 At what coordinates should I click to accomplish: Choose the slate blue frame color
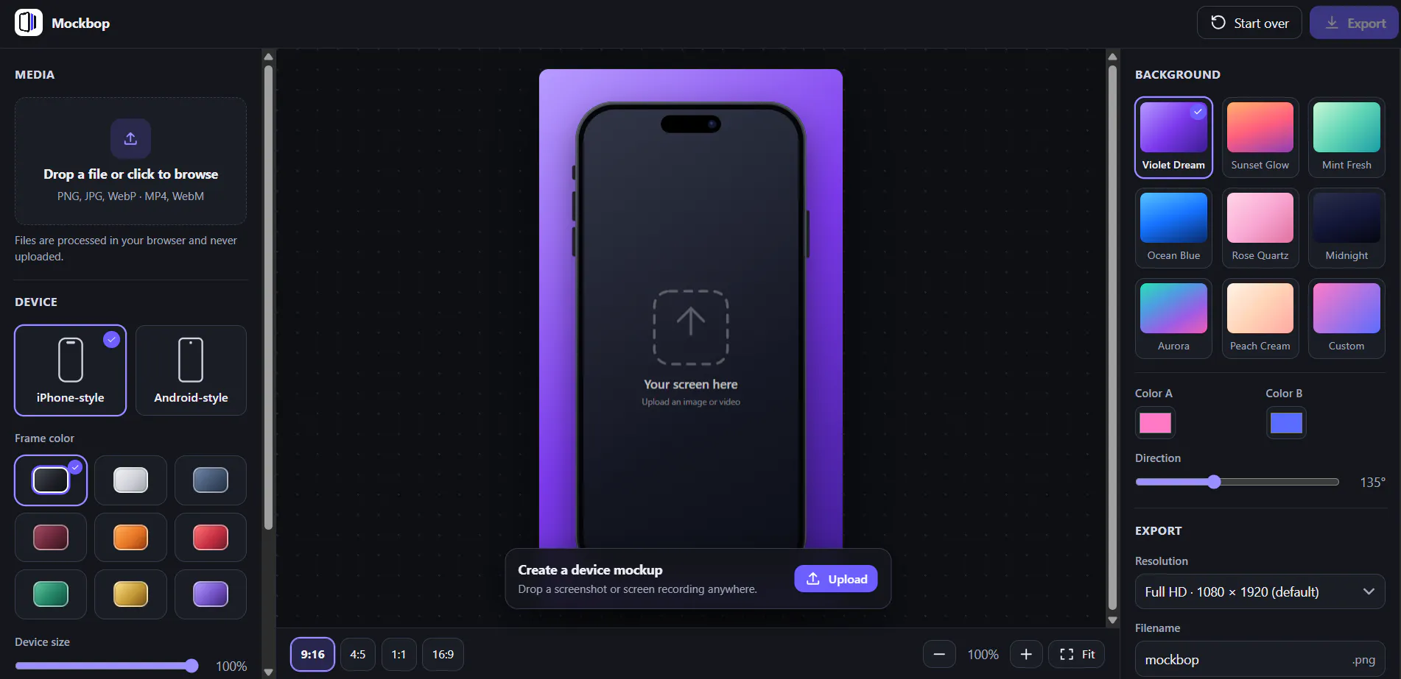(211, 480)
